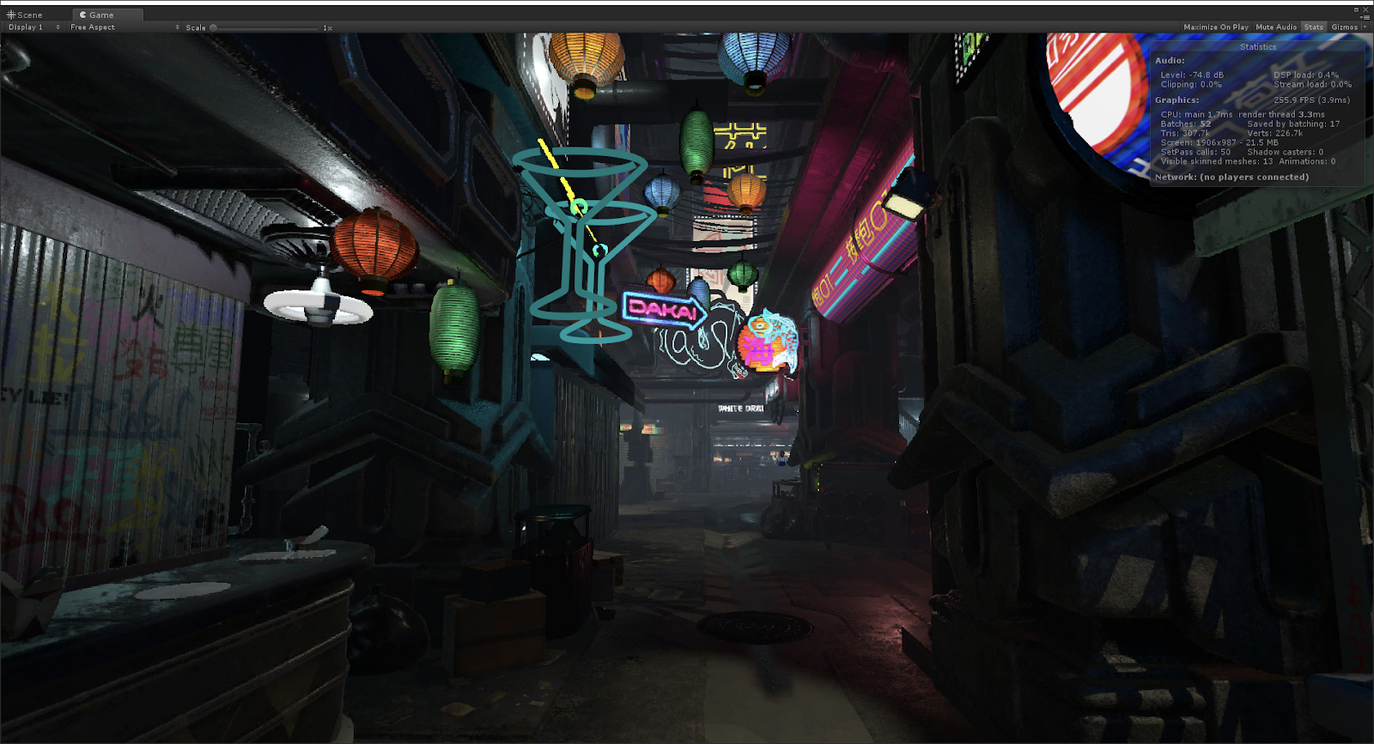The image size is (1374, 744).
Task: Click the round manhole cover on the street
Action: (x=754, y=627)
